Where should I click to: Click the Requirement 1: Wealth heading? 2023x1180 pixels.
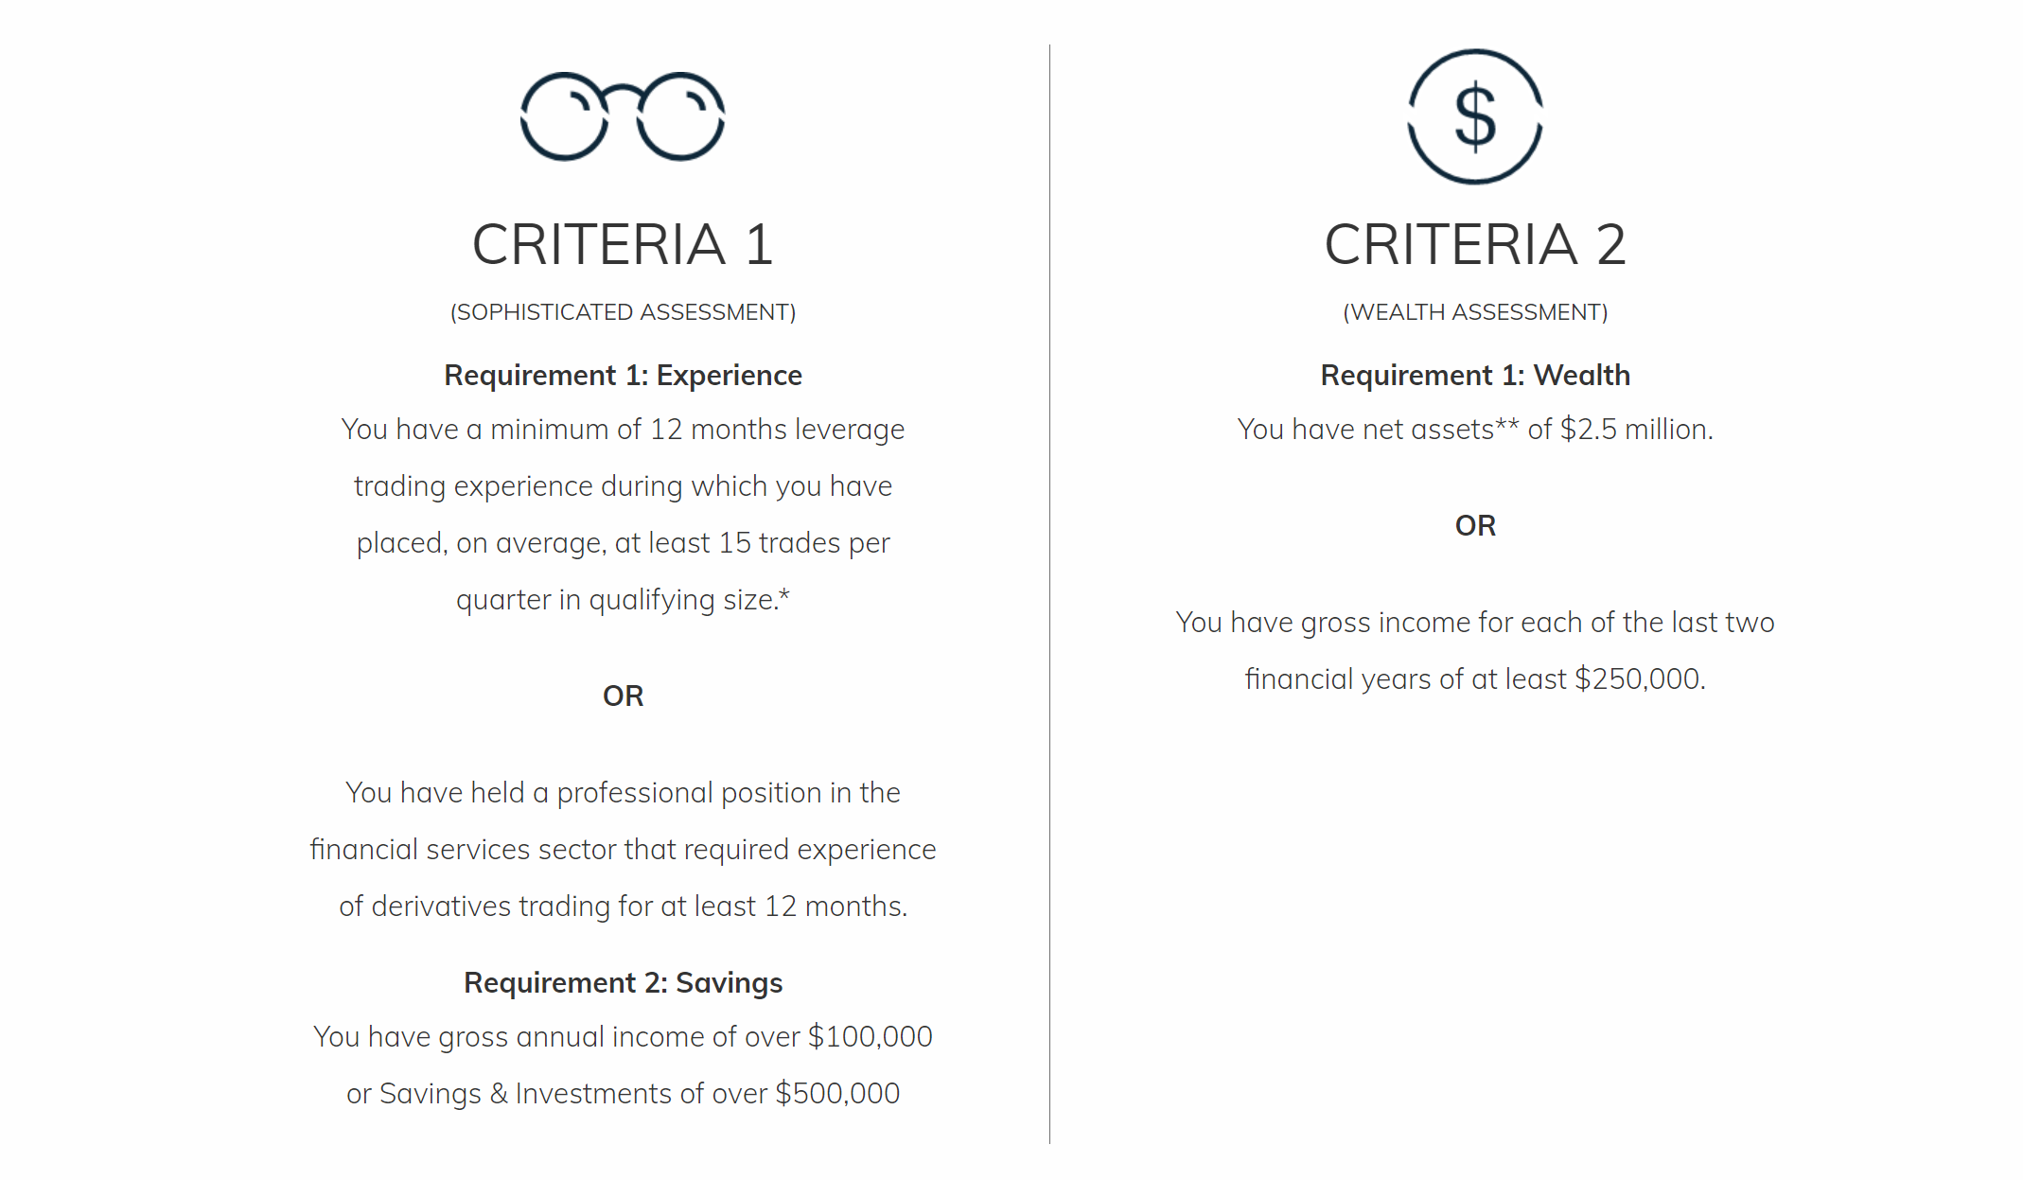click(1475, 376)
